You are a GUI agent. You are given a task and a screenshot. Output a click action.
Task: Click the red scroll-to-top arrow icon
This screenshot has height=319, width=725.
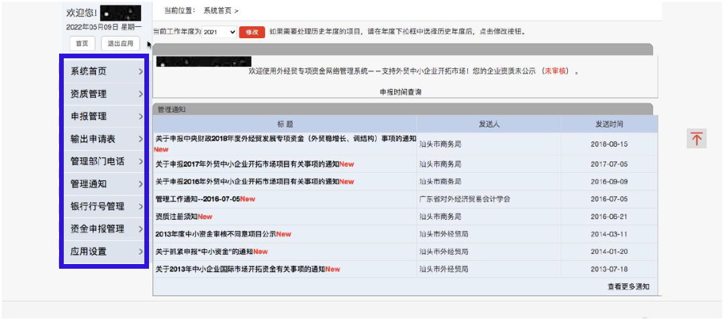[x=697, y=139]
